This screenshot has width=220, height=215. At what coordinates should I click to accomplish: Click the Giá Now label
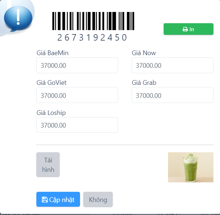click(144, 53)
